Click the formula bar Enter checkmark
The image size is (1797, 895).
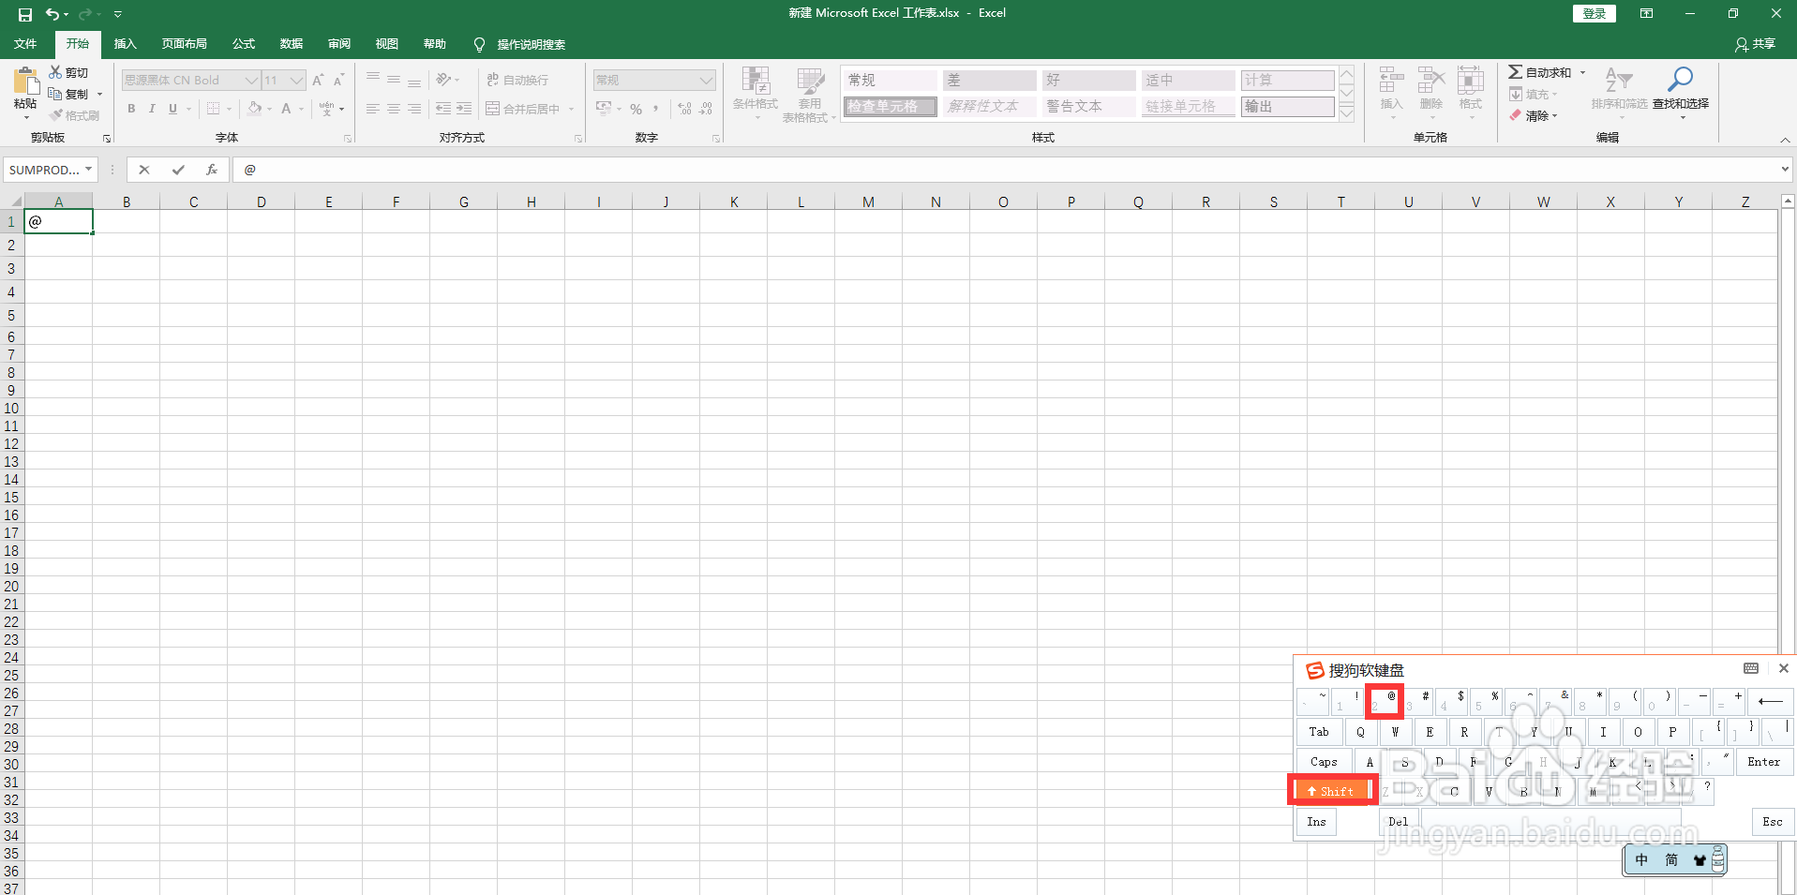pos(178,170)
